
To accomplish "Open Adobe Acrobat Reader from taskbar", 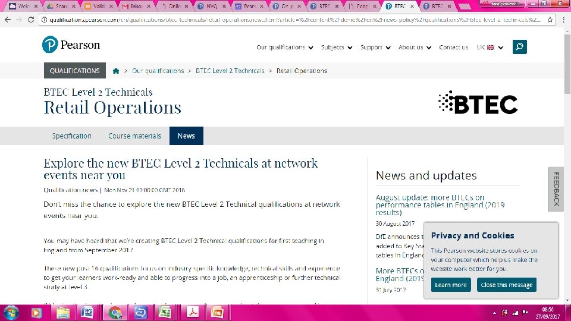I will [x=193, y=313].
